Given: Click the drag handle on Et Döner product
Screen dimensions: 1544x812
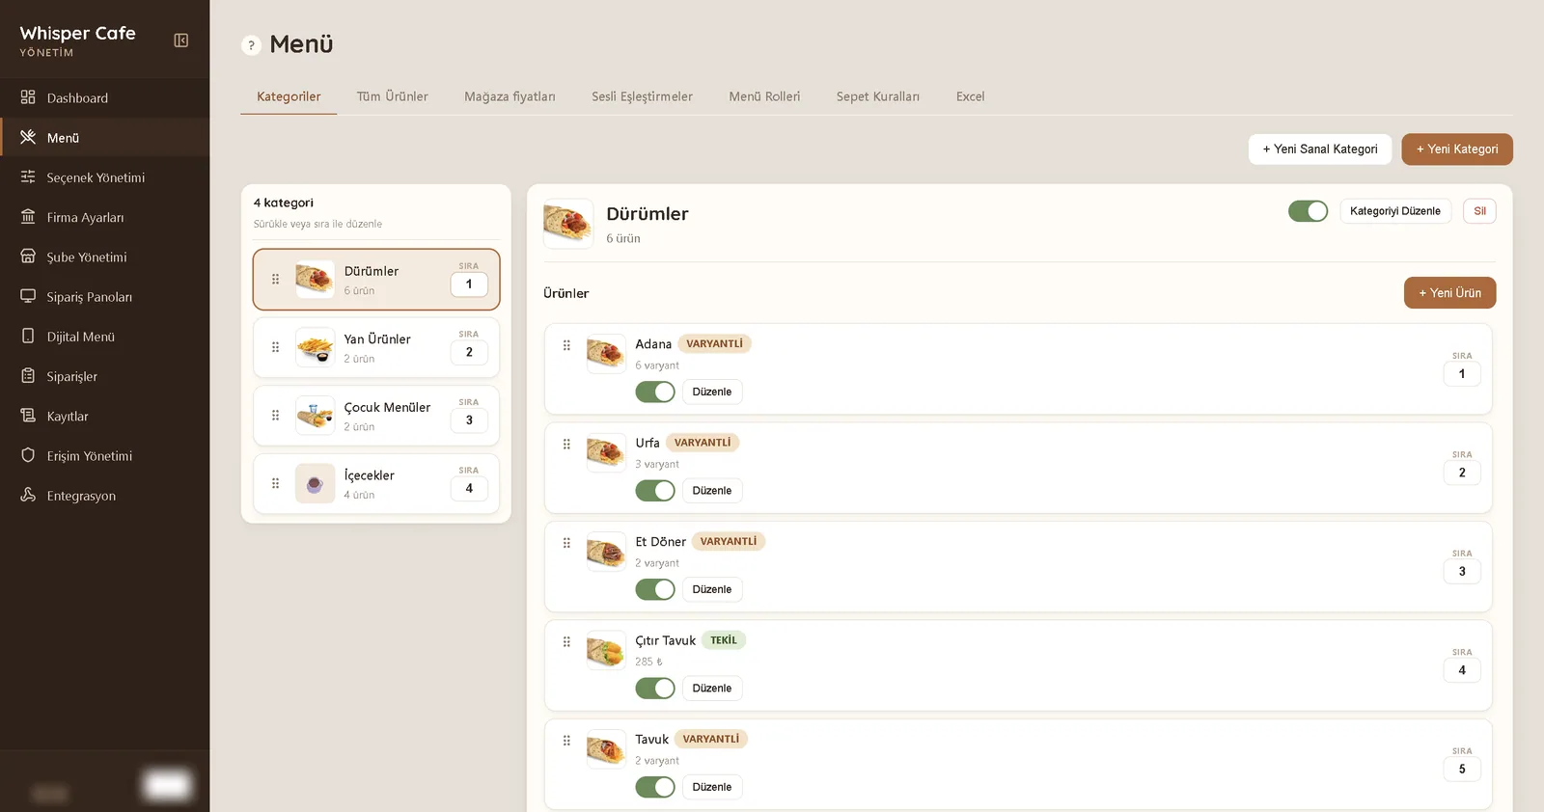Looking at the screenshot, I should pos(566,543).
